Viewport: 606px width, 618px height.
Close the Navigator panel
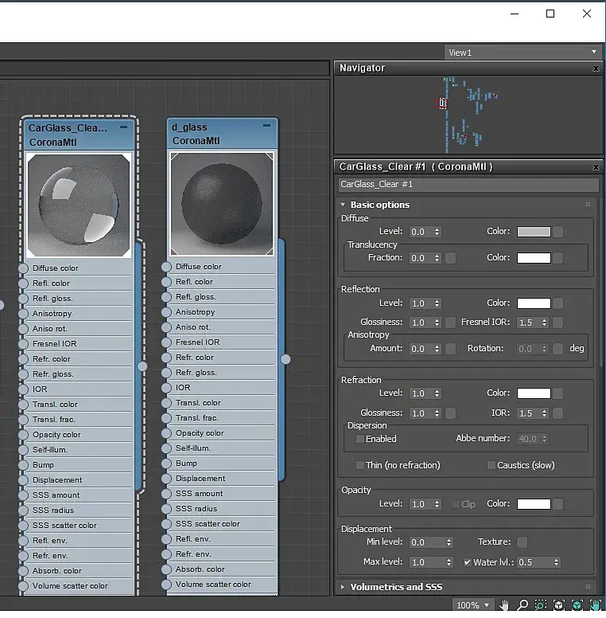coord(596,68)
